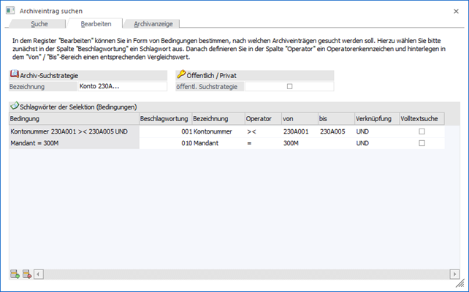Click the Archiv-Suchstrategie book icon

click(x=14, y=75)
